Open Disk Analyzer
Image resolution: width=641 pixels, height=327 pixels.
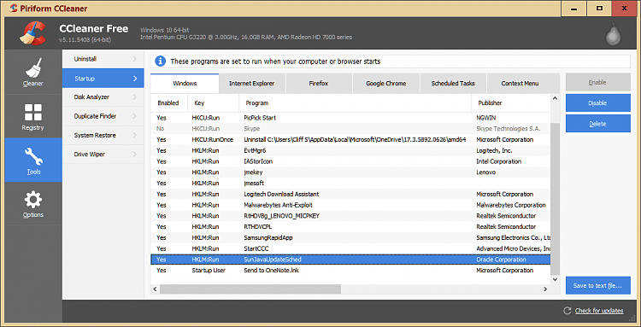click(103, 97)
